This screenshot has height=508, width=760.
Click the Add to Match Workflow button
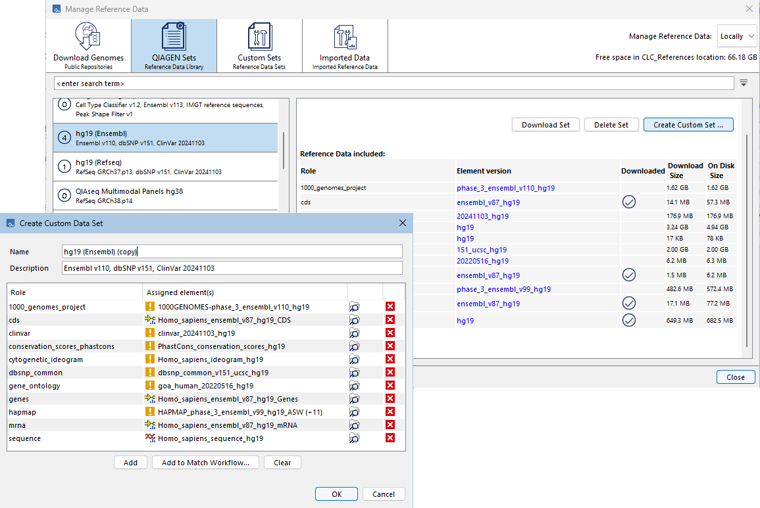coord(205,463)
